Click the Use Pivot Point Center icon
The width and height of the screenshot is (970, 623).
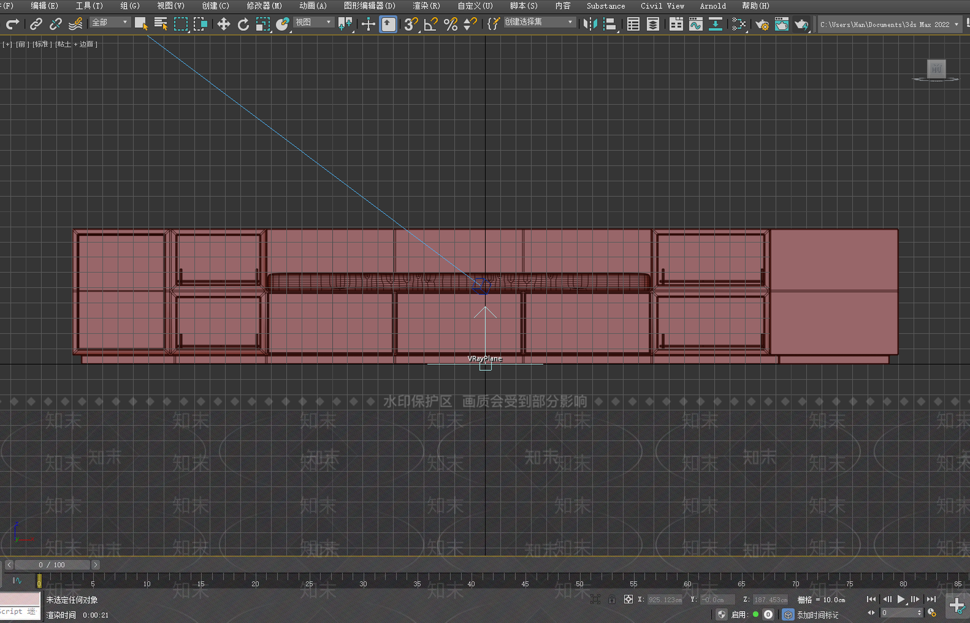tap(345, 24)
